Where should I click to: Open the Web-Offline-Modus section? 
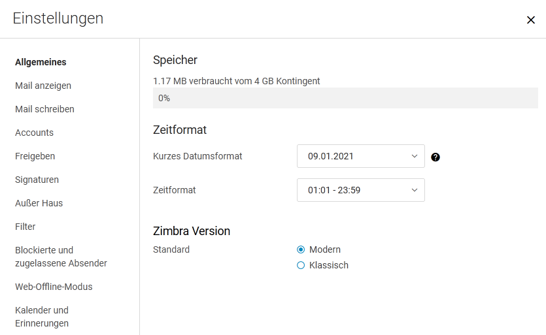coord(54,287)
